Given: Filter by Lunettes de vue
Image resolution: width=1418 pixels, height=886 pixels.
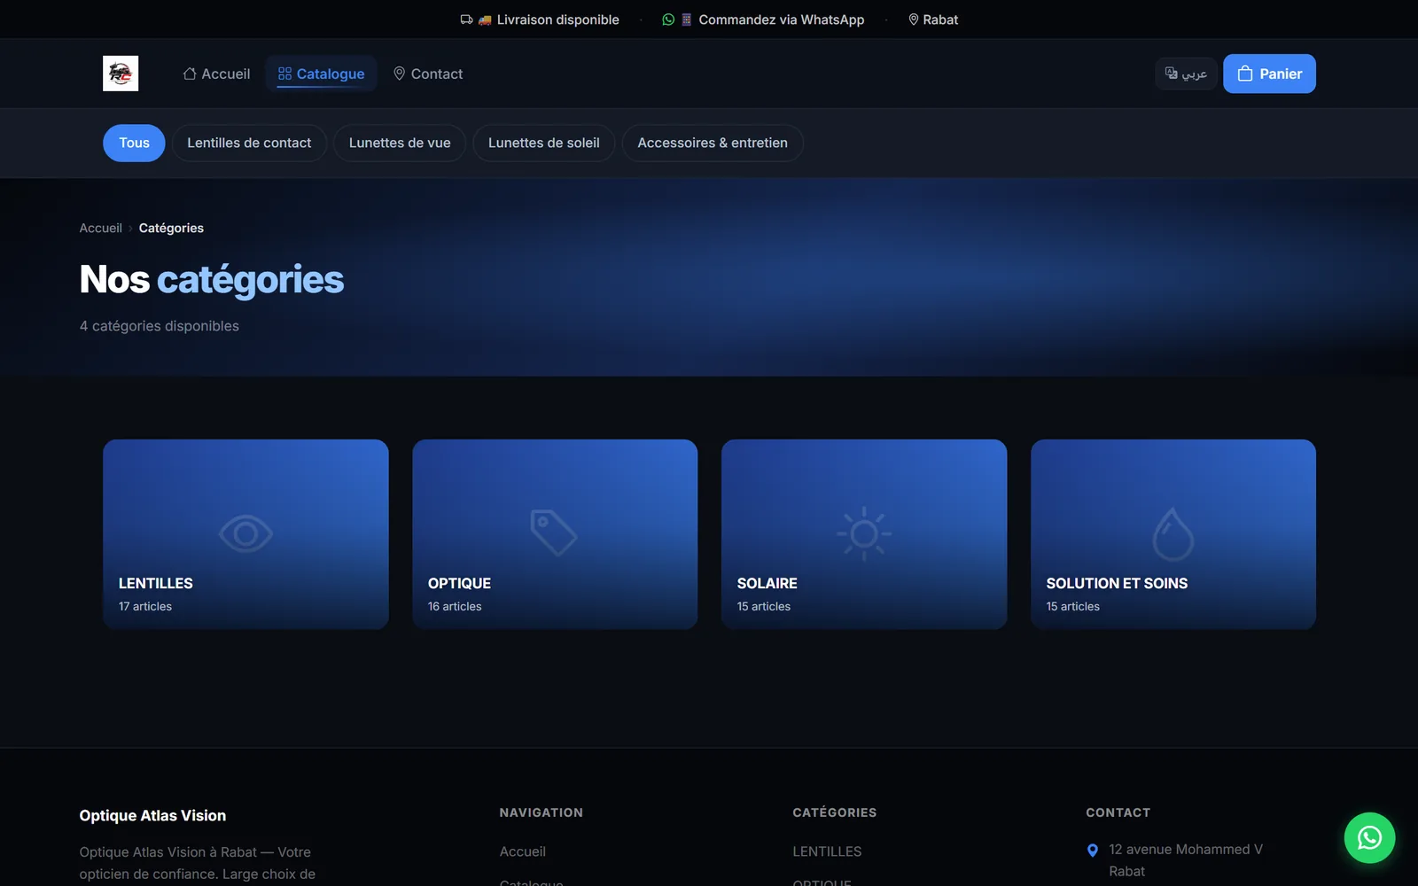Looking at the screenshot, I should click(400, 143).
